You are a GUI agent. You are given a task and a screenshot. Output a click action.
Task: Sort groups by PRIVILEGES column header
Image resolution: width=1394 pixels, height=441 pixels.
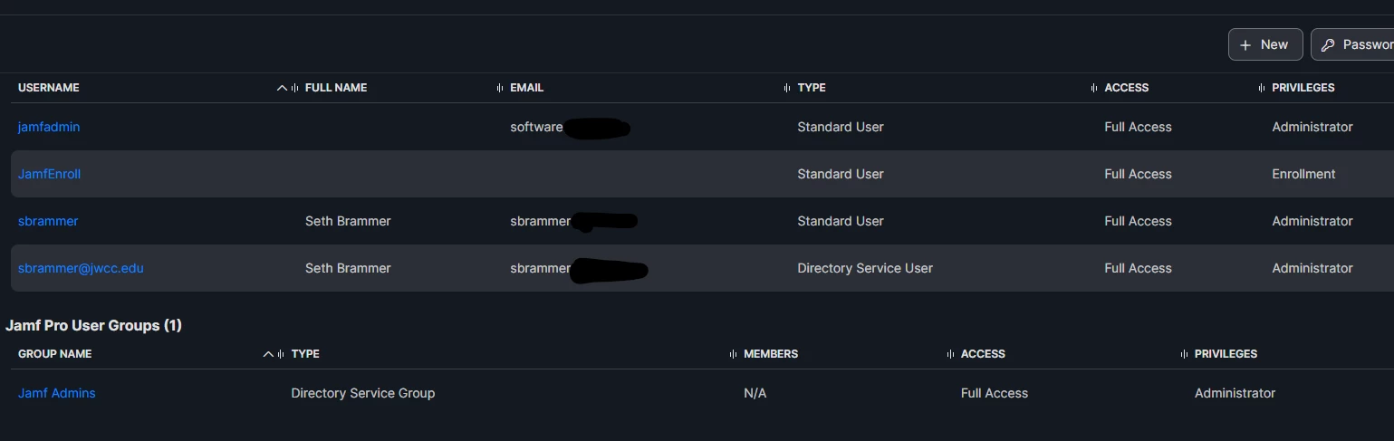pos(1226,354)
